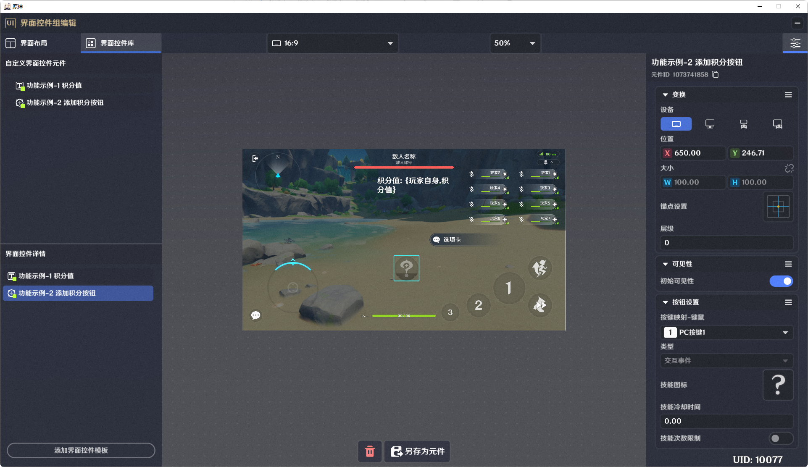
Task: Select skill button 2 in the preview
Action: pyautogui.click(x=479, y=305)
